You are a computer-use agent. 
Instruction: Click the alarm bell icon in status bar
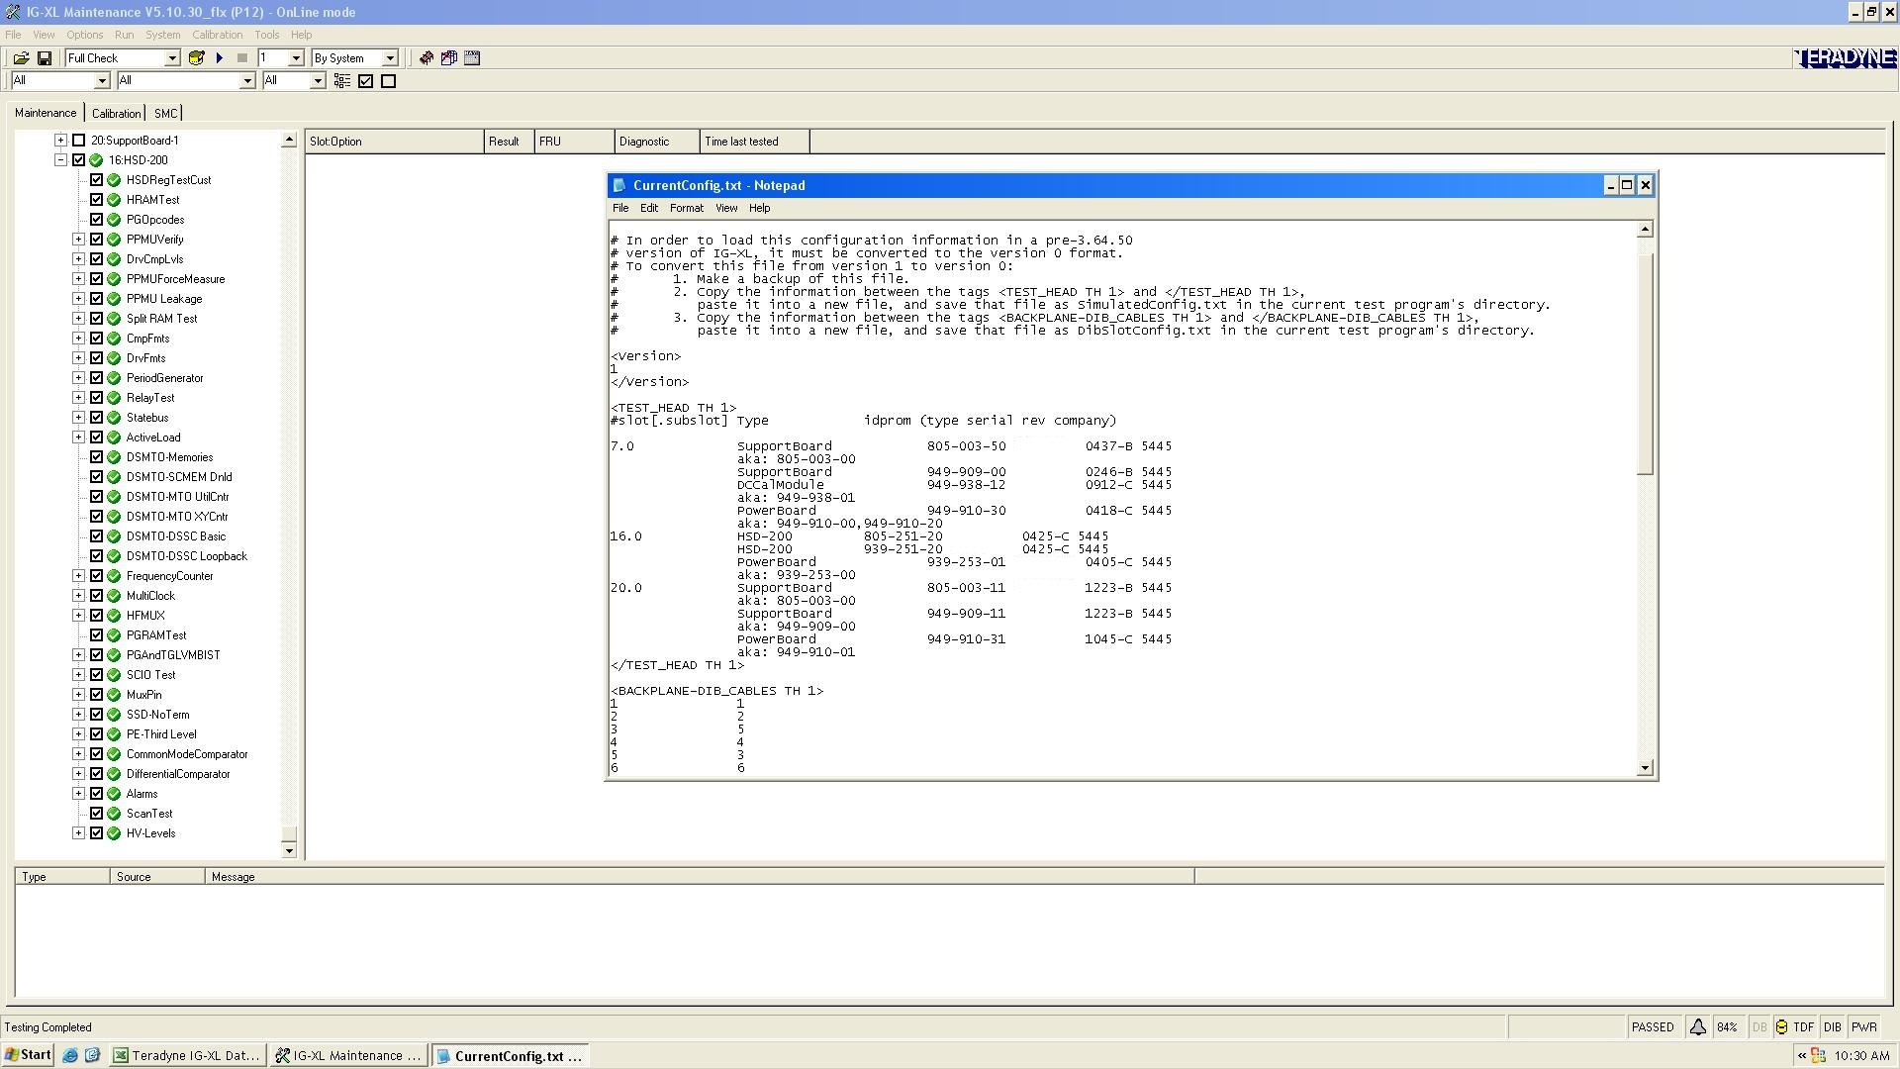1698,1027
